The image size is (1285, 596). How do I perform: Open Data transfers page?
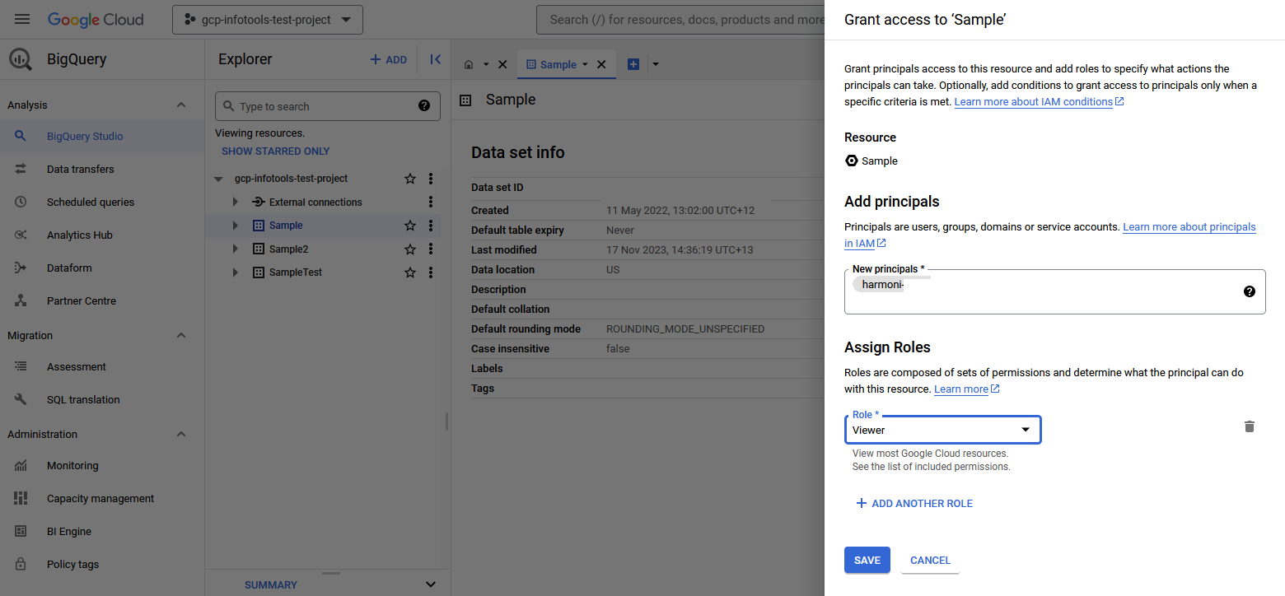[102, 169]
